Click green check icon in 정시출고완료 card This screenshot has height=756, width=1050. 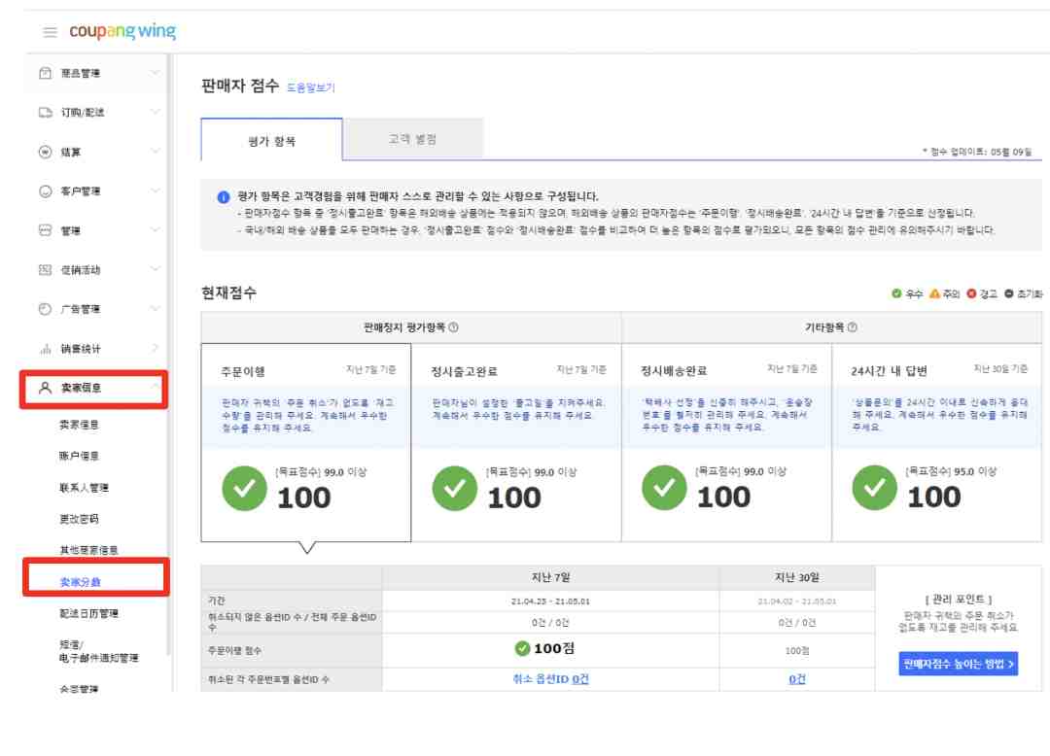[x=455, y=489]
